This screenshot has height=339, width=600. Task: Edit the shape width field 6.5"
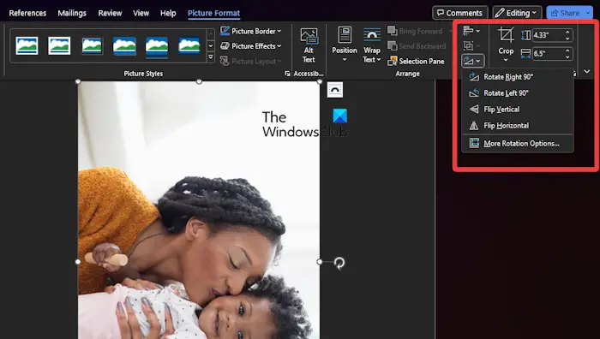548,54
